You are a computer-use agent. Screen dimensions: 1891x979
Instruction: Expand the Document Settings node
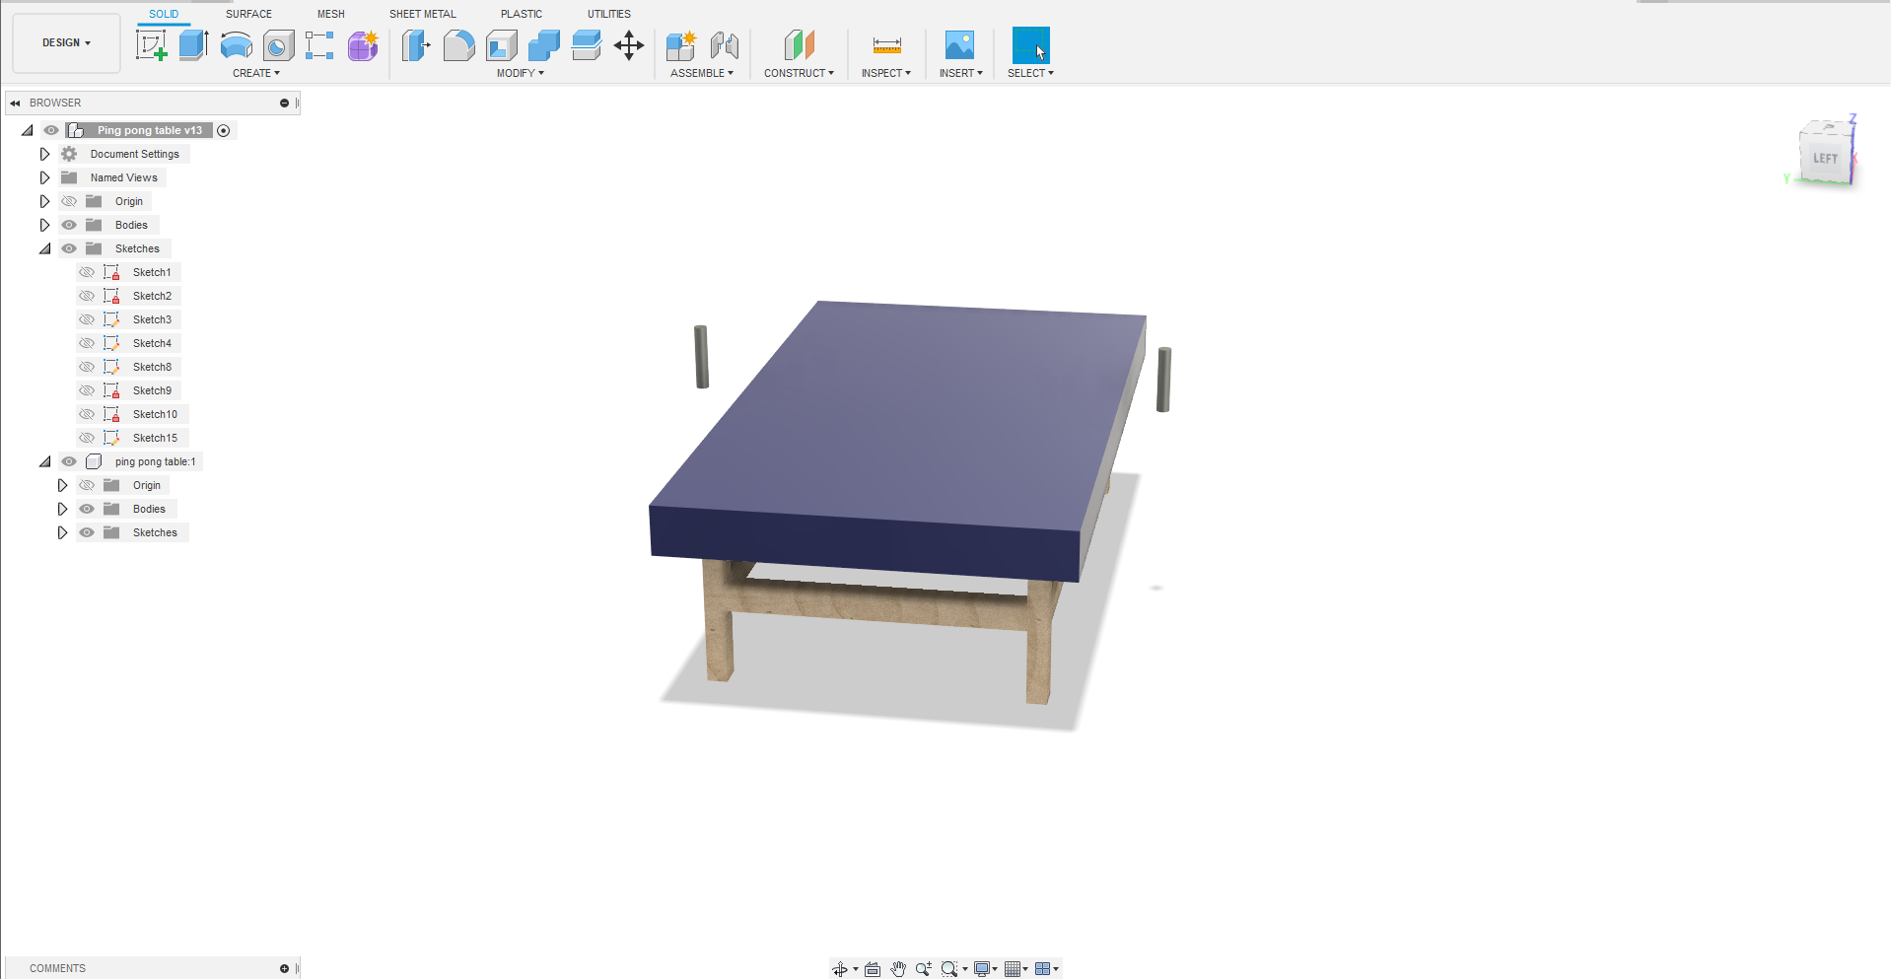44,154
